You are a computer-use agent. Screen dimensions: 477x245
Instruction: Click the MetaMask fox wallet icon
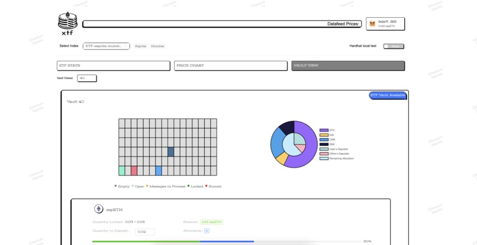[372, 24]
